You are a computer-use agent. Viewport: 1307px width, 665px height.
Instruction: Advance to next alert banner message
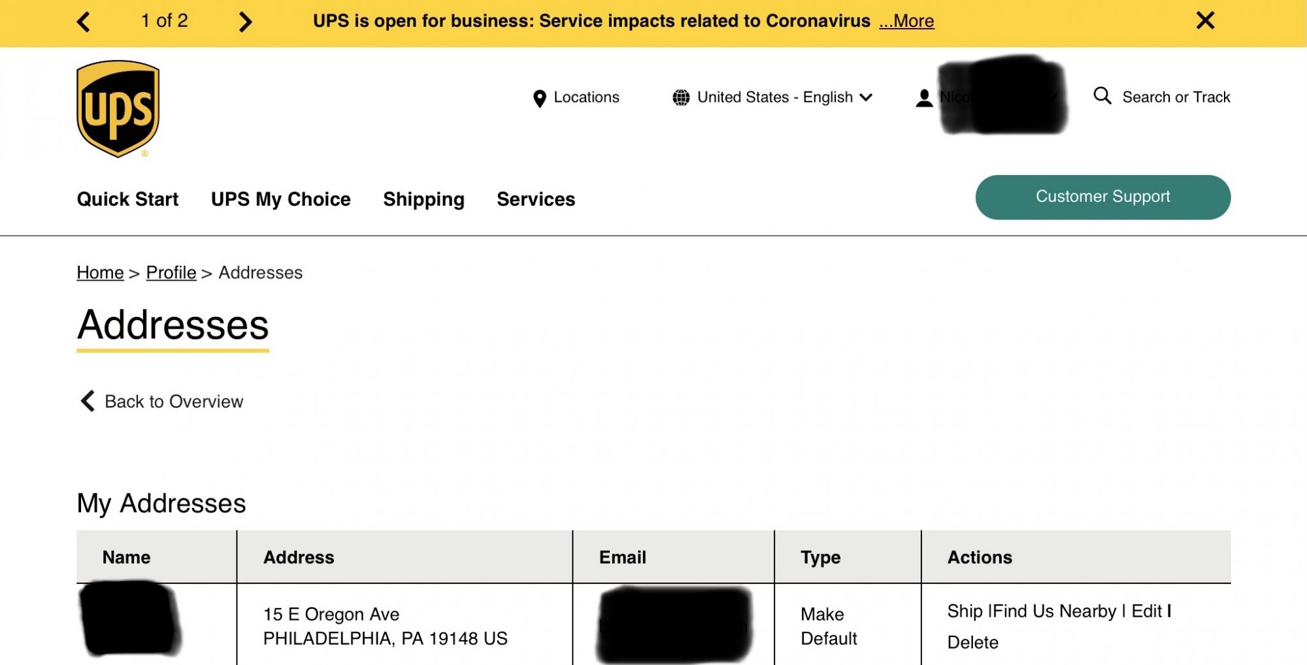245,22
